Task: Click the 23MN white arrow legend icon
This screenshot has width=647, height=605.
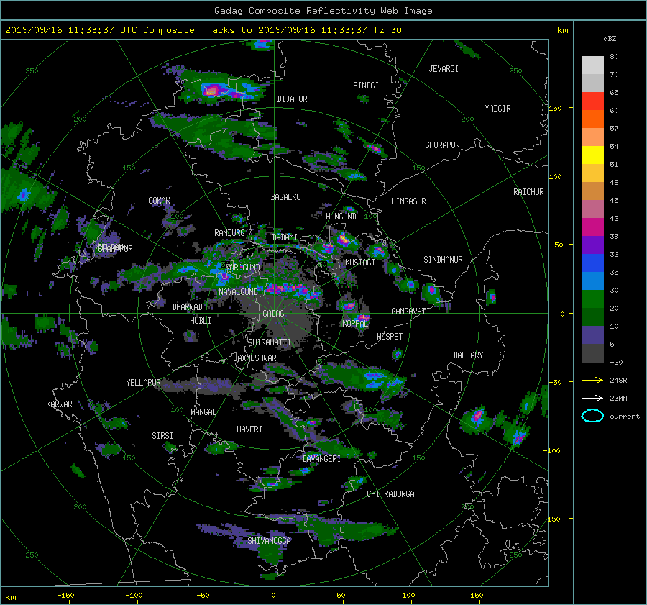Action: tap(592, 398)
